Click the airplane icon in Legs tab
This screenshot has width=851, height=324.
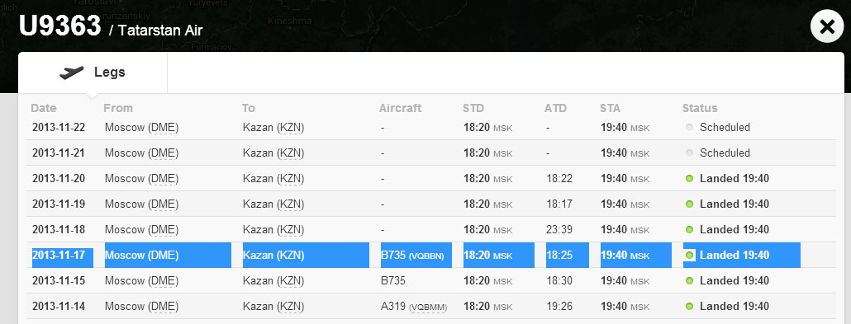(71, 73)
